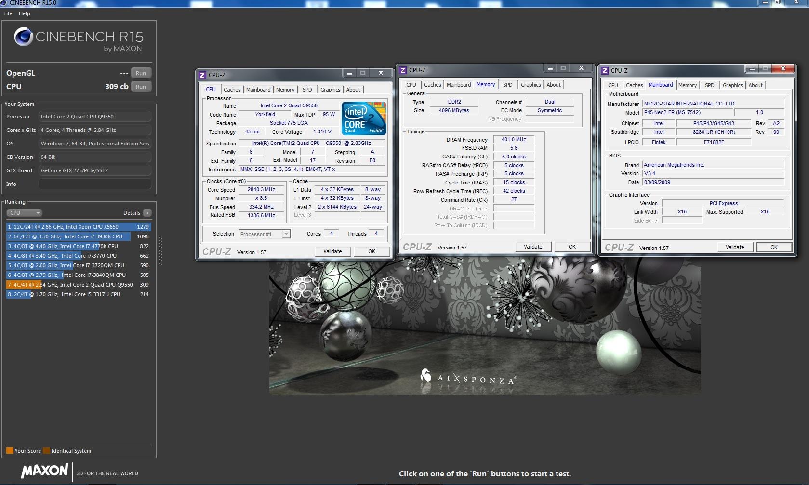
Task: Click the first CPU-Z window's Z title icon
Action: (x=203, y=75)
